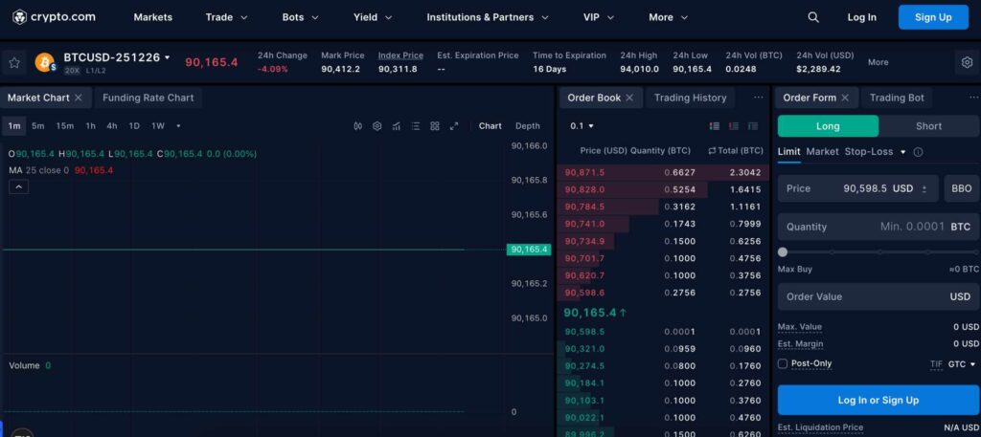Click the Sign Up button
Viewport: 981px width, 437px height.
pyautogui.click(x=933, y=17)
